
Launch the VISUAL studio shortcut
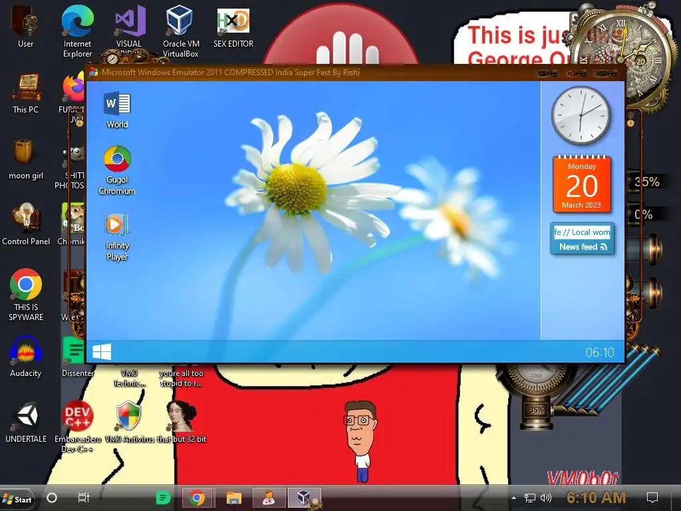pyautogui.click(x=129, y=27)
